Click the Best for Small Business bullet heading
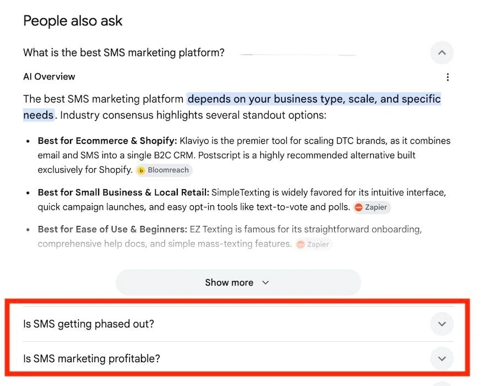 [123, 192]
